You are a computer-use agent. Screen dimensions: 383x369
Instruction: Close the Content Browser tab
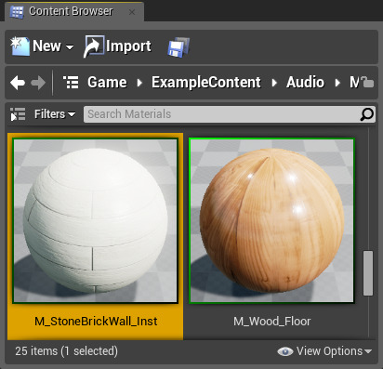(x=132, y=12)
